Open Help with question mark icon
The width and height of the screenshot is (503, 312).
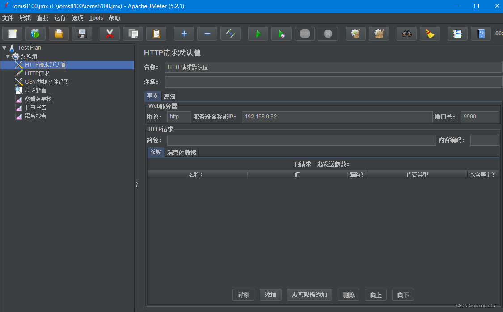pos(481,34)
